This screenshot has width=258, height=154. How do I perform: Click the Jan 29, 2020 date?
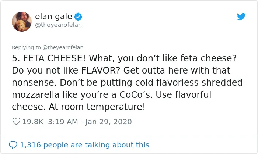108,122
